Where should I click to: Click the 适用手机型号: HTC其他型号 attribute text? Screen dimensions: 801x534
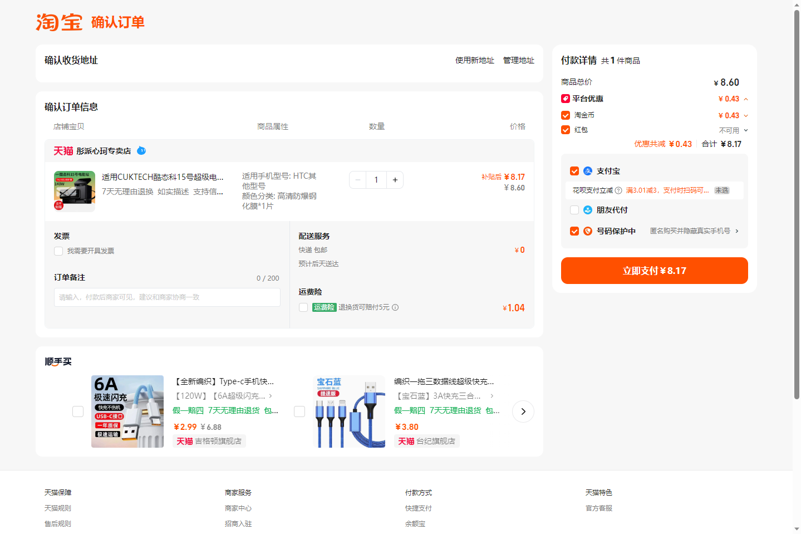(x=279, y=181)
